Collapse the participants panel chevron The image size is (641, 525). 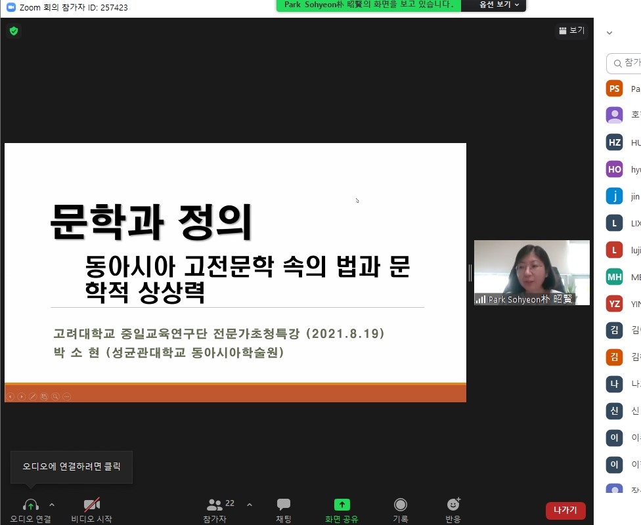[x=609, y=33]
